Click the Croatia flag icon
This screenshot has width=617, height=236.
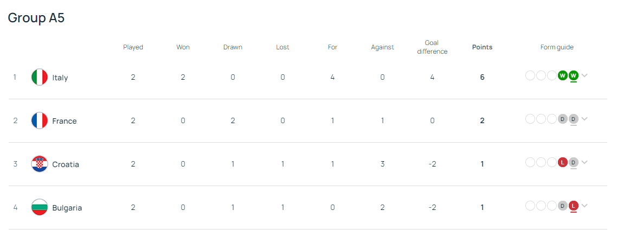coord(40,164)
